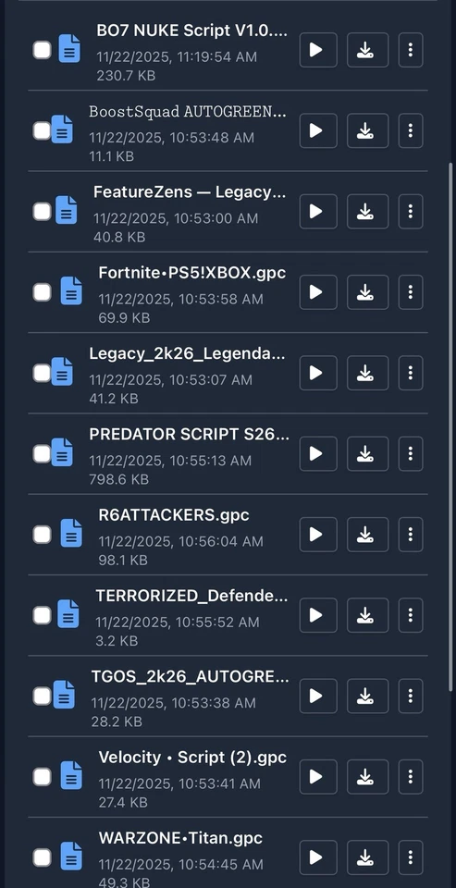Click the document icon for R6ATTACKERS.gpc

pos(71,534)
